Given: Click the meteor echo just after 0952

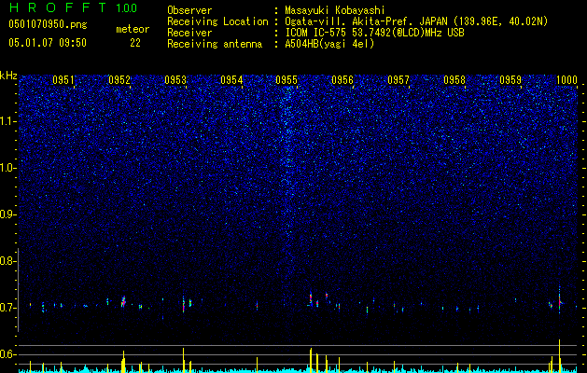Looking at the screenshot, I should [123, 302].
